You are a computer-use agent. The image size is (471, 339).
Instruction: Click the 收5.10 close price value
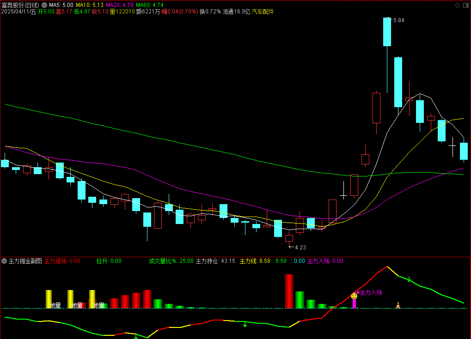tap(100, 12)
